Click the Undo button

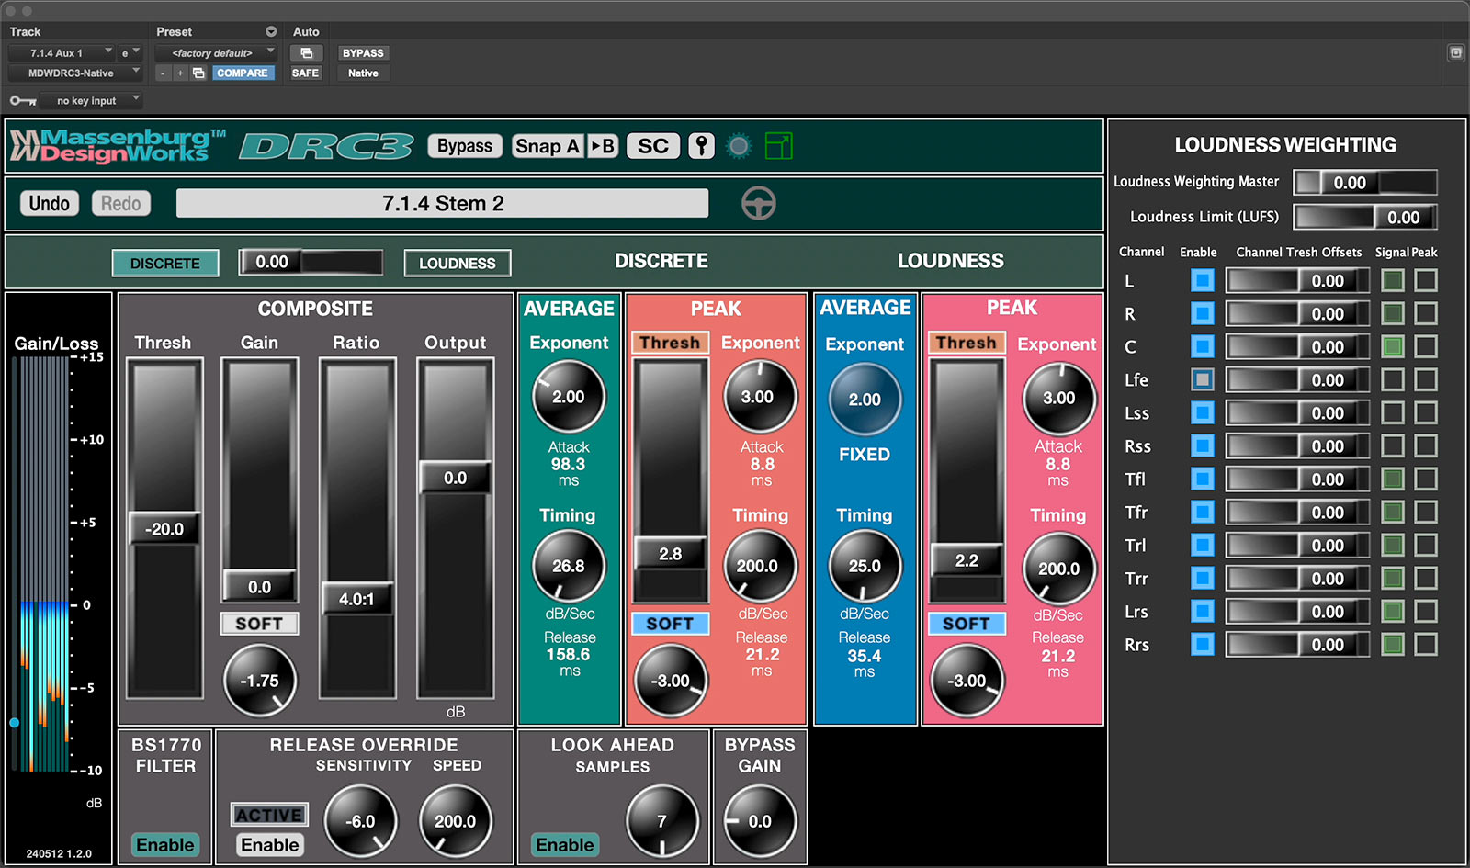click(49, 203)
